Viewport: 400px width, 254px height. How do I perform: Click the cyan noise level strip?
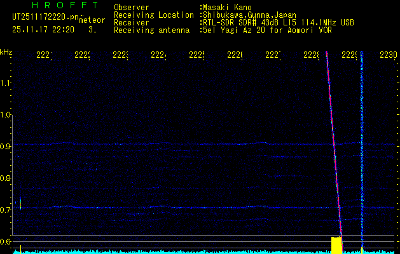191,252
